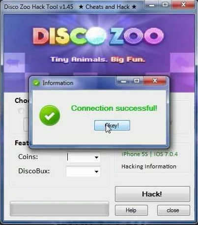Expand the Coins dropdown arrow
198x225 pixels.
pos(96,158)
